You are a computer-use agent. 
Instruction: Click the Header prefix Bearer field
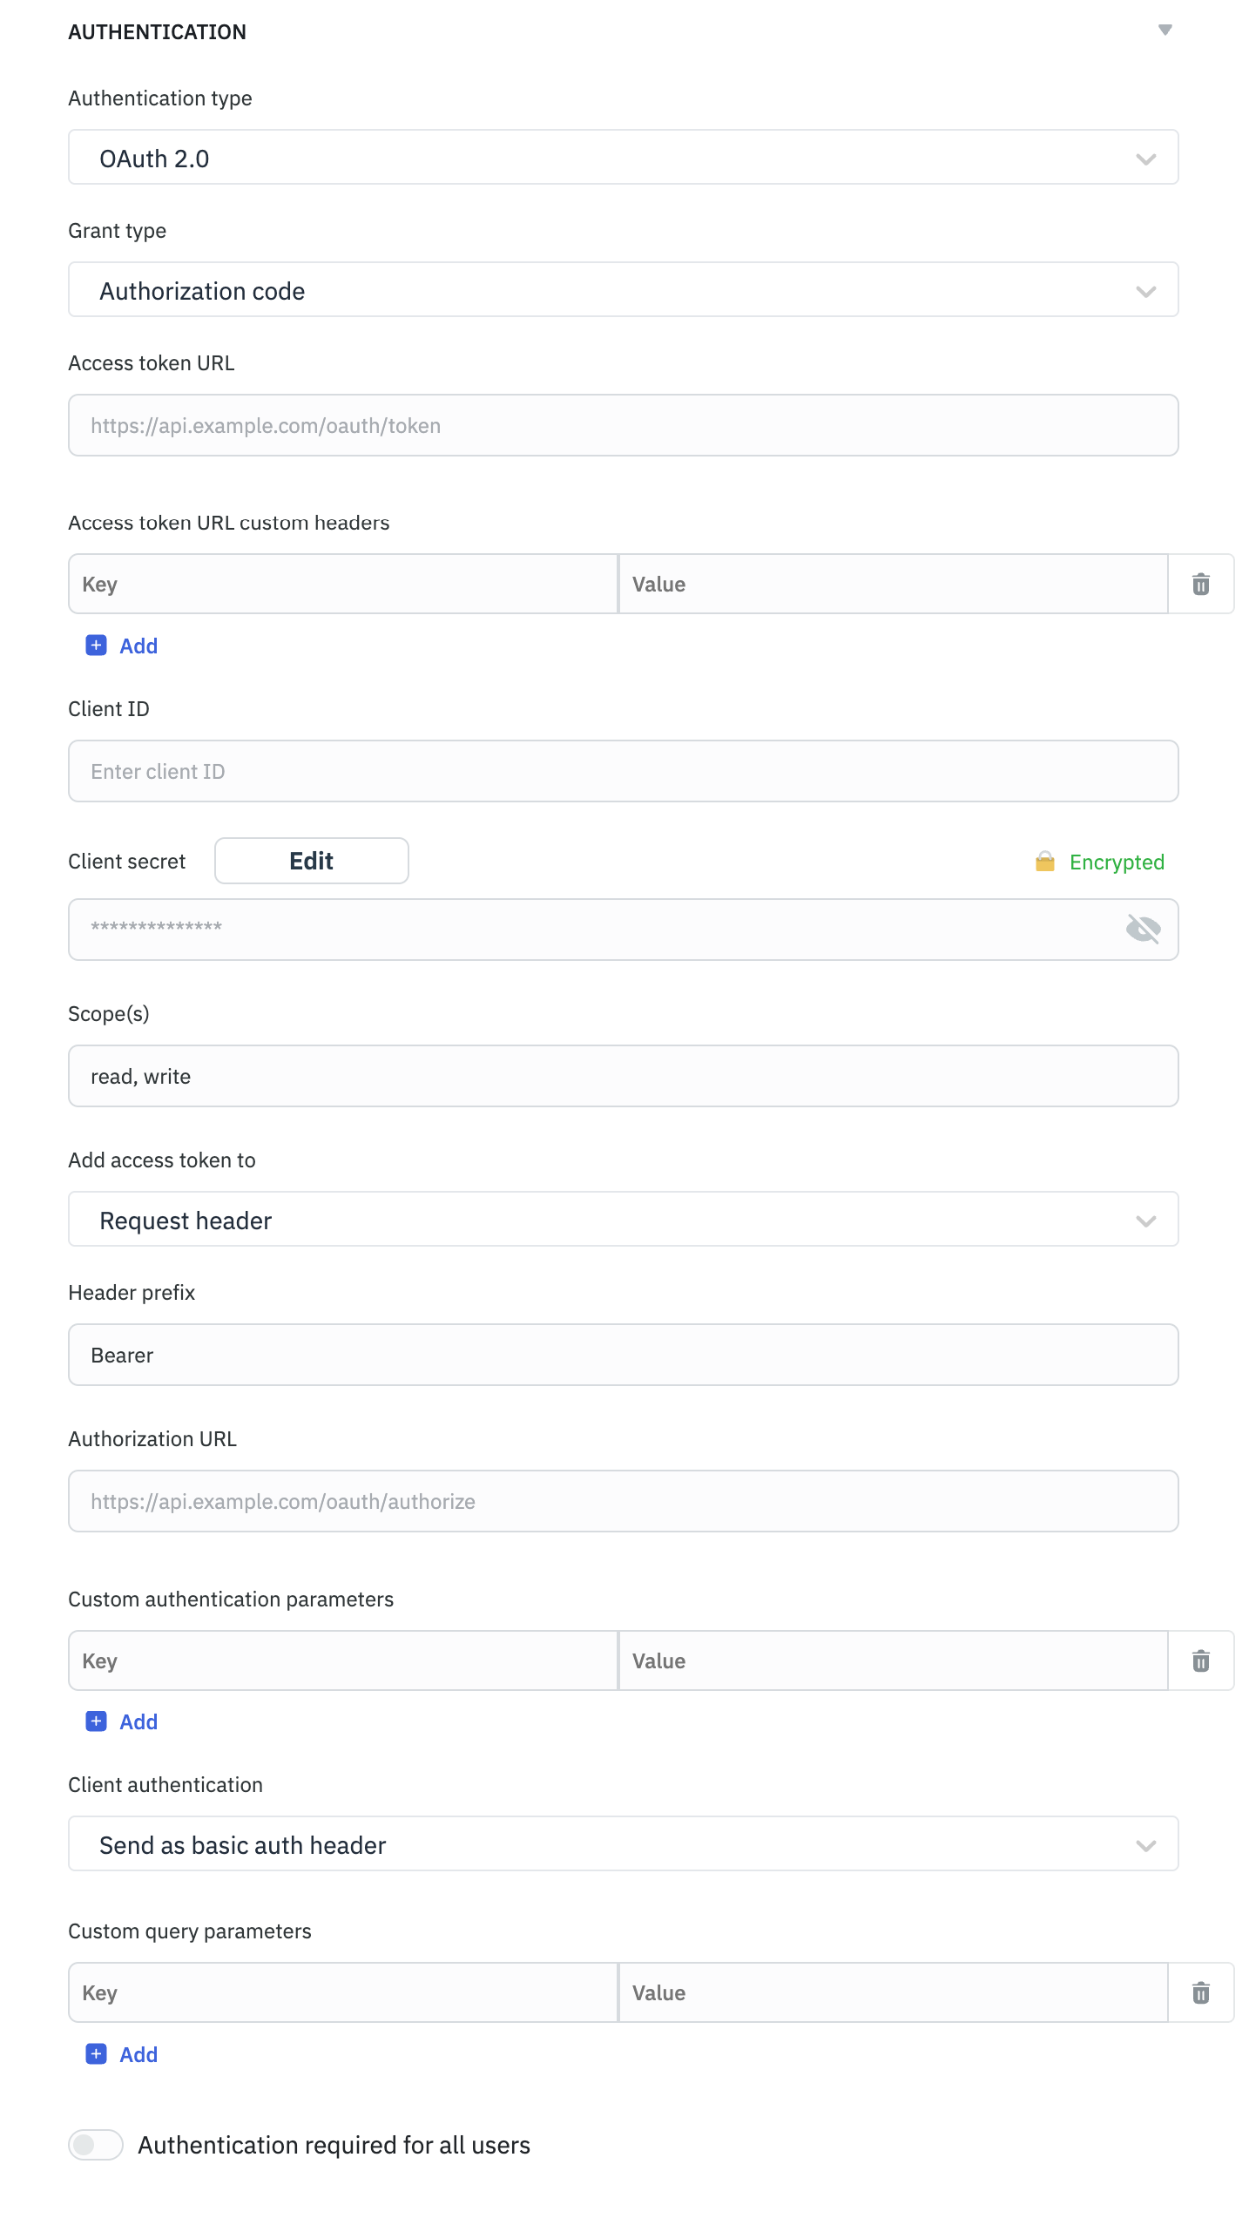tap(623, 1355)
